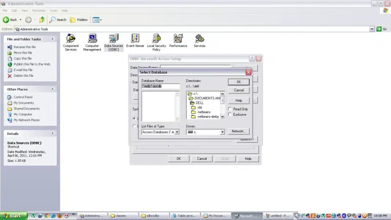Select the DELL folder in Directories list

coord(197,103)
